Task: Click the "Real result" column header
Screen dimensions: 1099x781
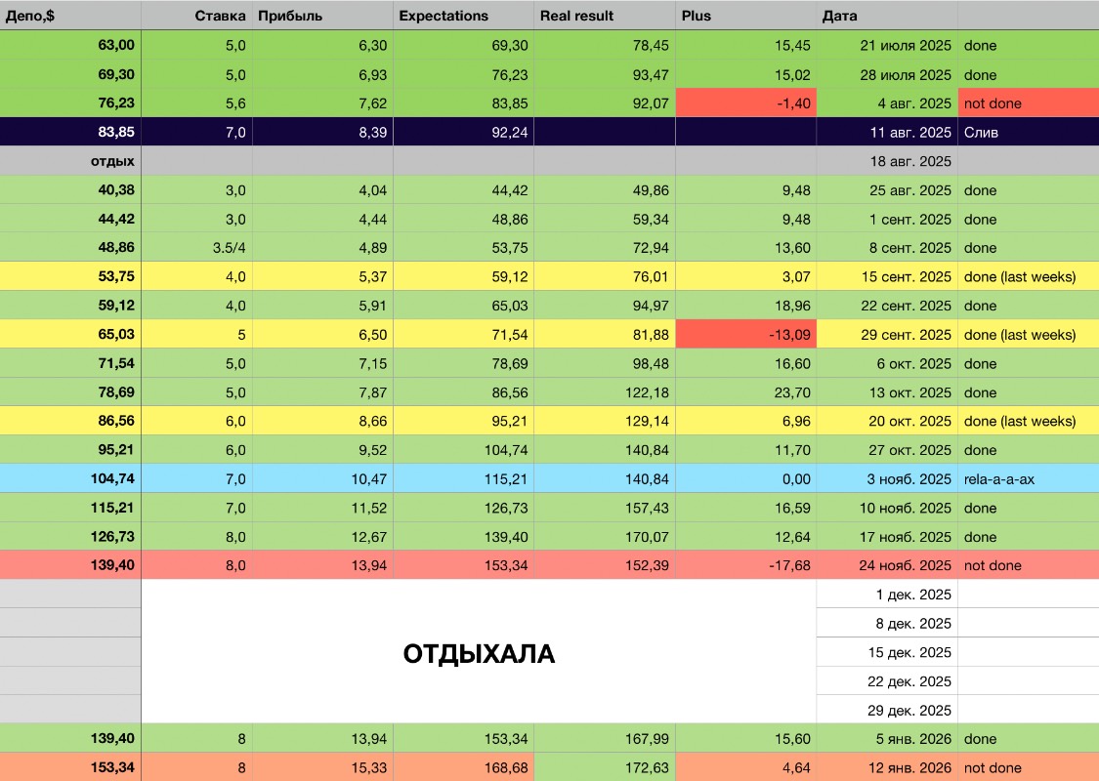Action: [x=604, y=16]
